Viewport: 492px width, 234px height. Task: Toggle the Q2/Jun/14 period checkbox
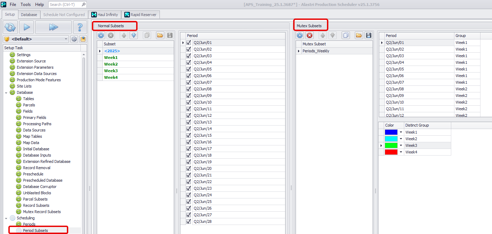[189, 129]
